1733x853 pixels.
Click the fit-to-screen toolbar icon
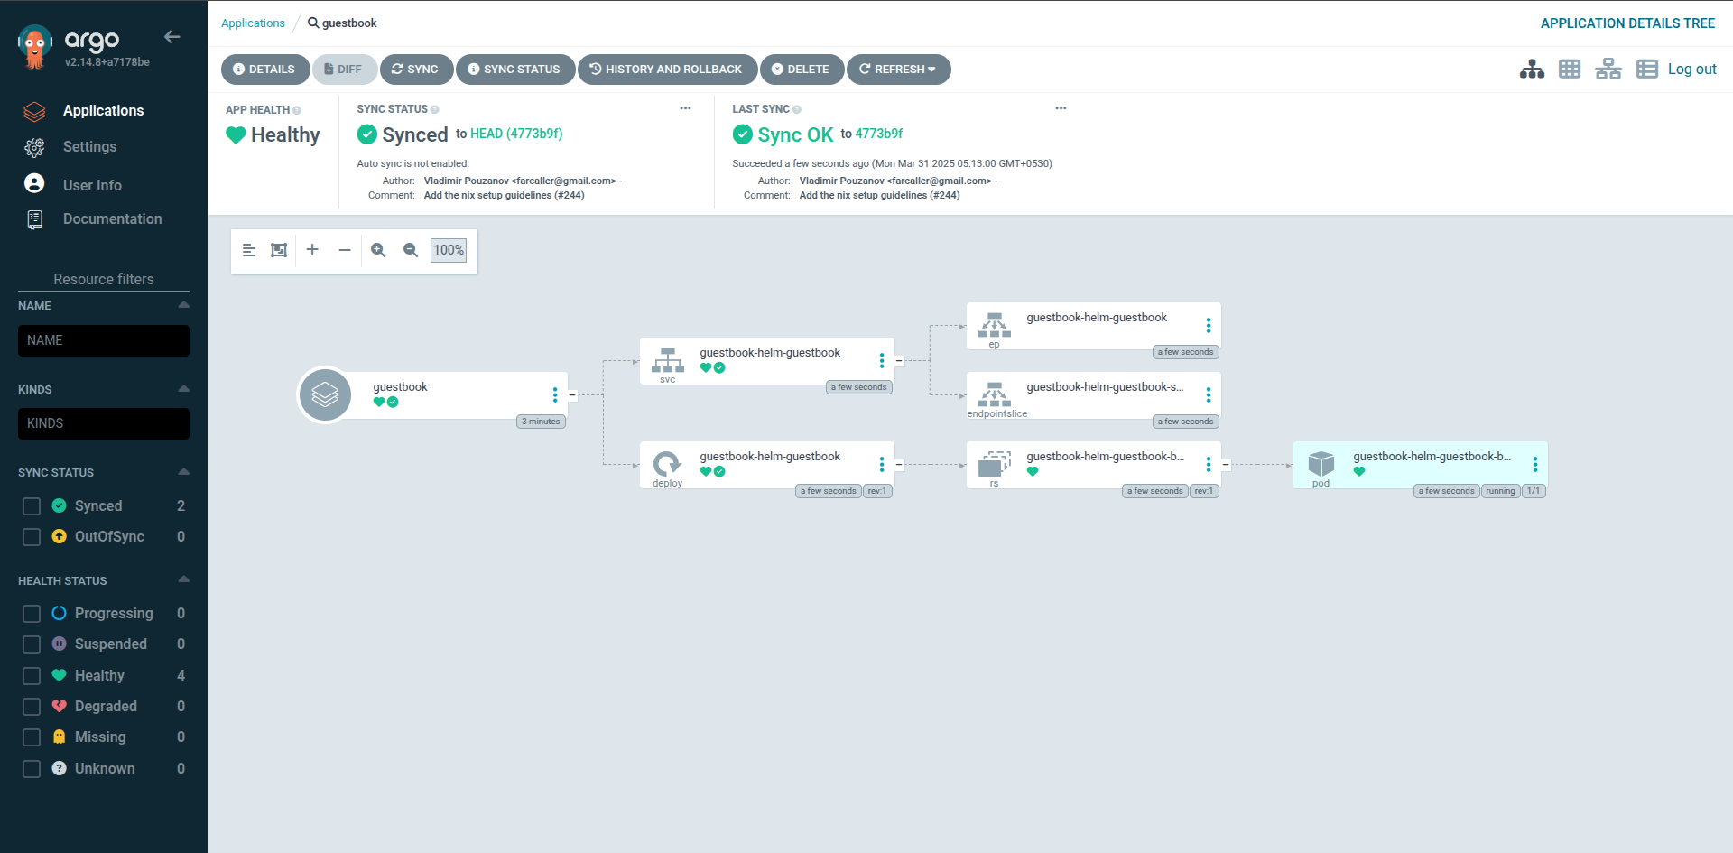279,250
